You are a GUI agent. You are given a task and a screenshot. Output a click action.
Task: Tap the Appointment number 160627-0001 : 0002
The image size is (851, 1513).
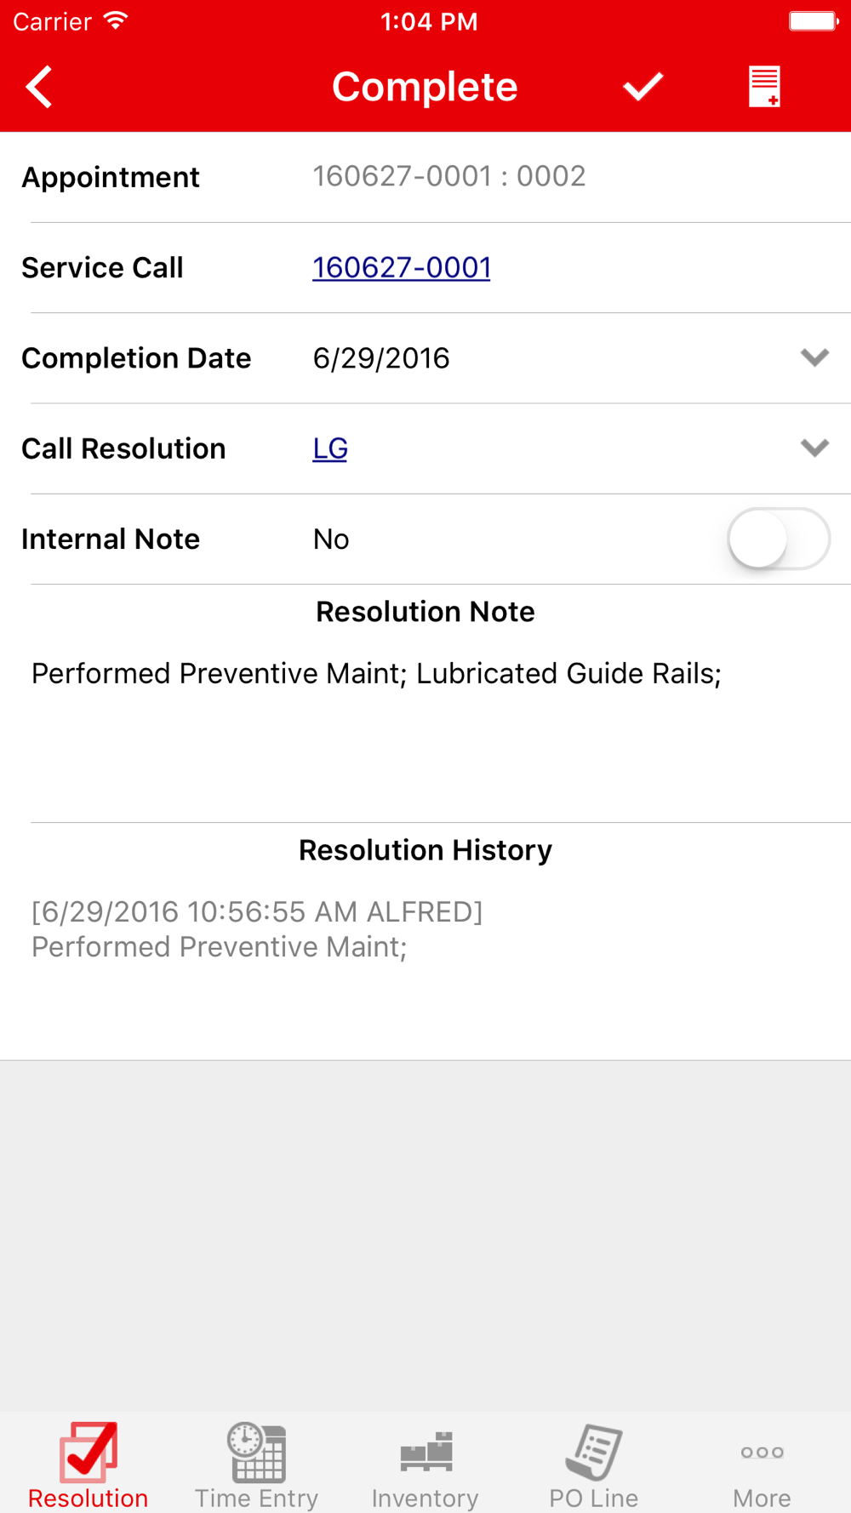click(x=449, y=176)
